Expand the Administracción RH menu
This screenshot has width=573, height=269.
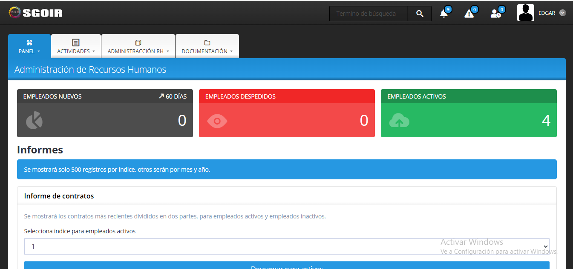point(138,46)
